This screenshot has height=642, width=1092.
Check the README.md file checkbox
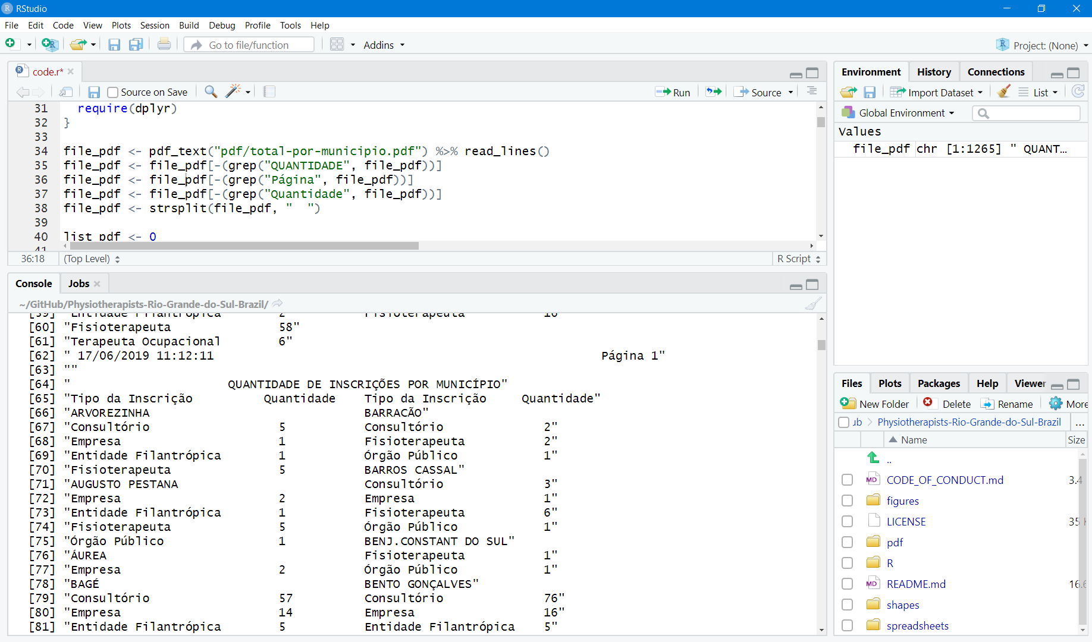click(847, 584)
